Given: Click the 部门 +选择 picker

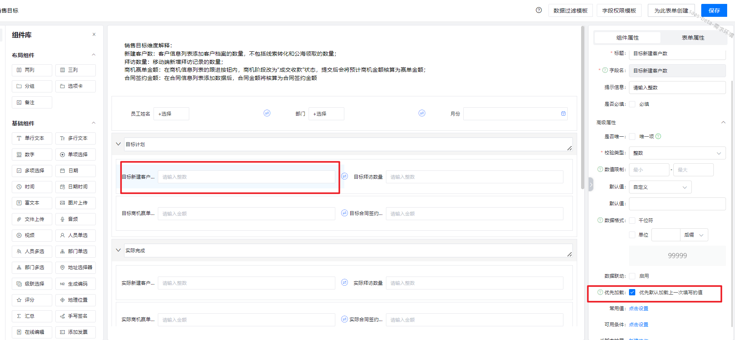Looking at the screenshot, I should 326,114.
